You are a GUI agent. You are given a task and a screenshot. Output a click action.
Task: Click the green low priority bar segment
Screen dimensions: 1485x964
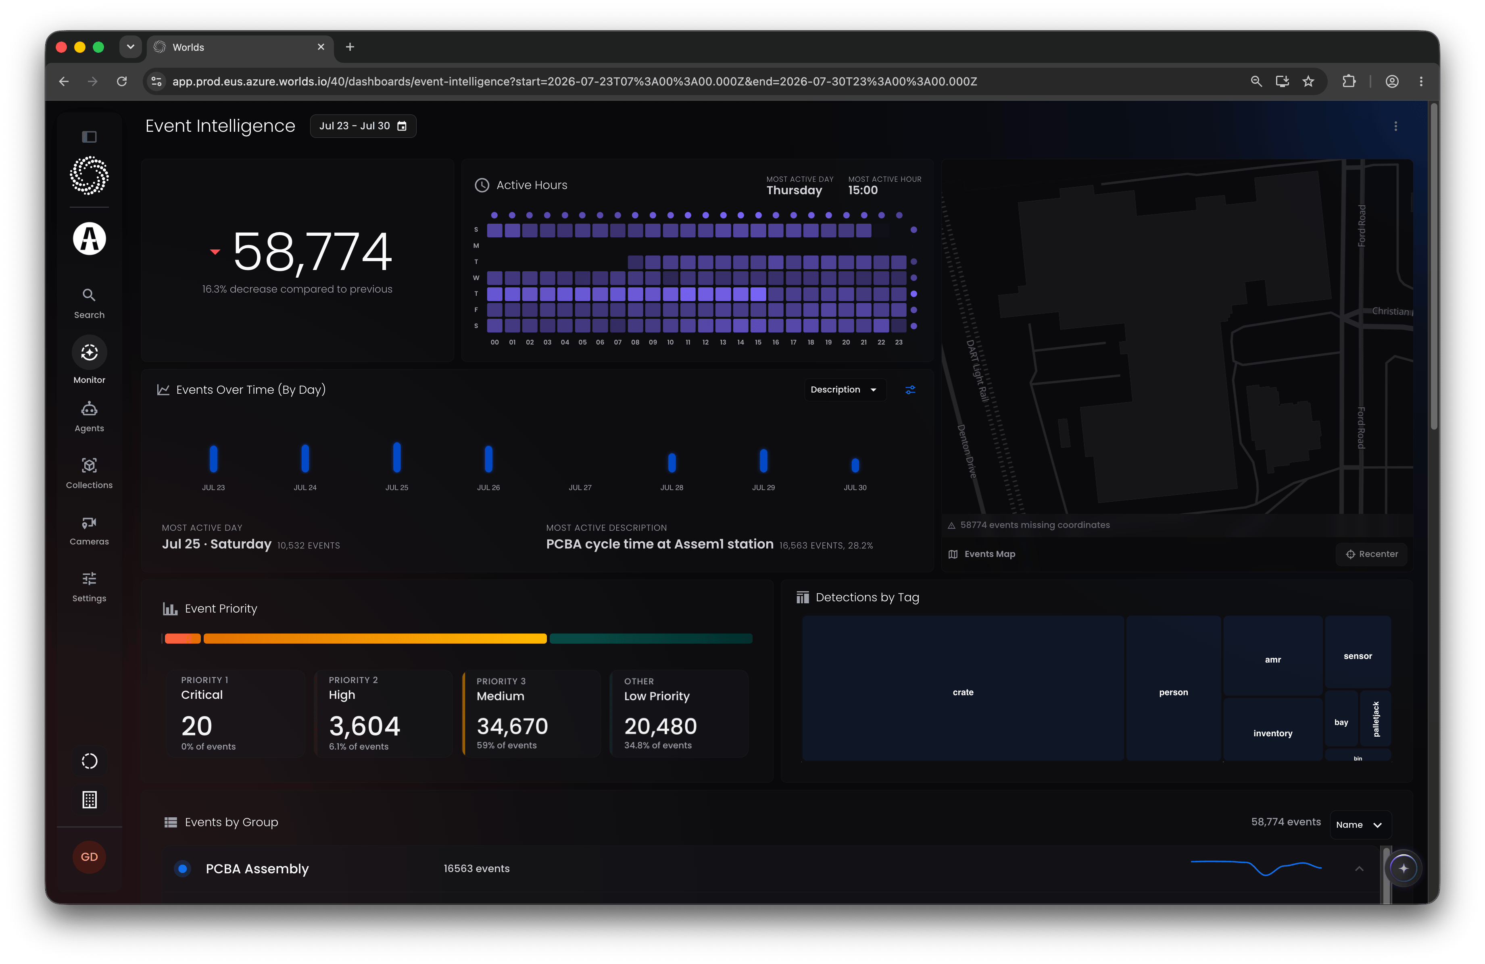tap(651, 638)
